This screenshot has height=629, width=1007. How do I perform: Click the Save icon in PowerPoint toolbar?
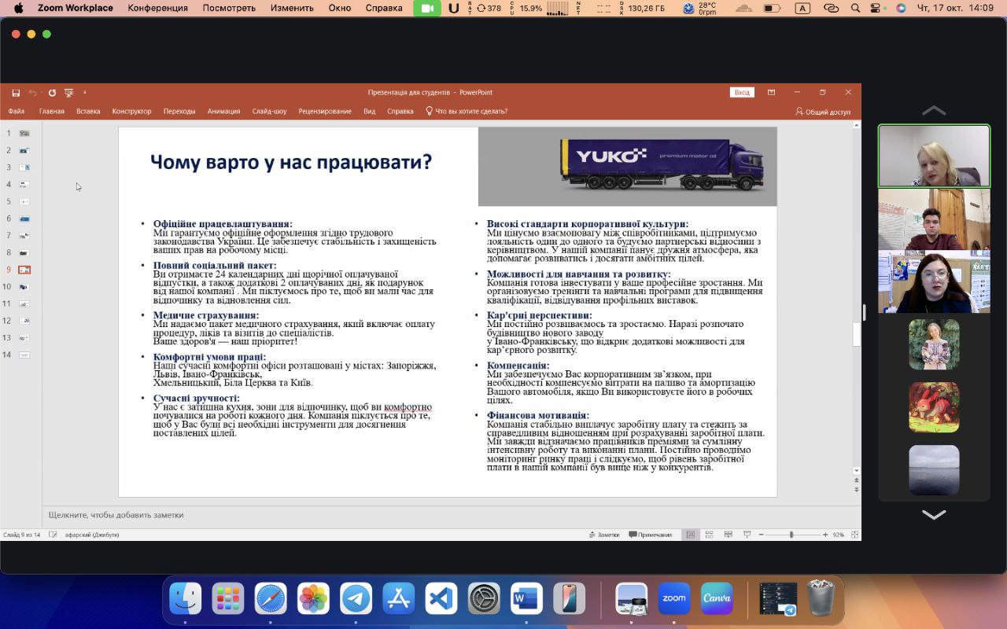point(16,93)
